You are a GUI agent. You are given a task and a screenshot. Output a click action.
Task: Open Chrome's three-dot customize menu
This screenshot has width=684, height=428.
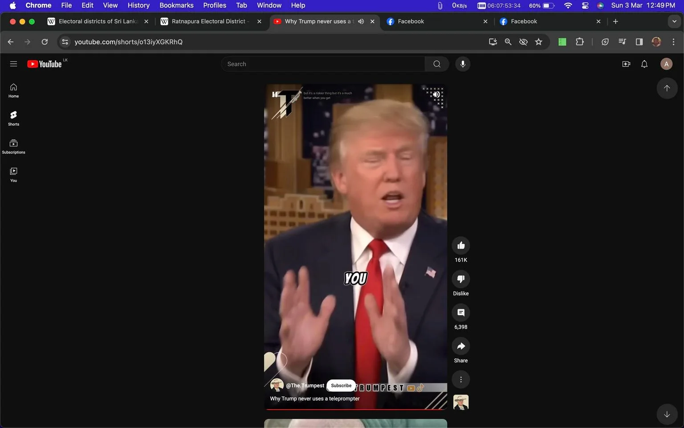[x=673, y=41]
